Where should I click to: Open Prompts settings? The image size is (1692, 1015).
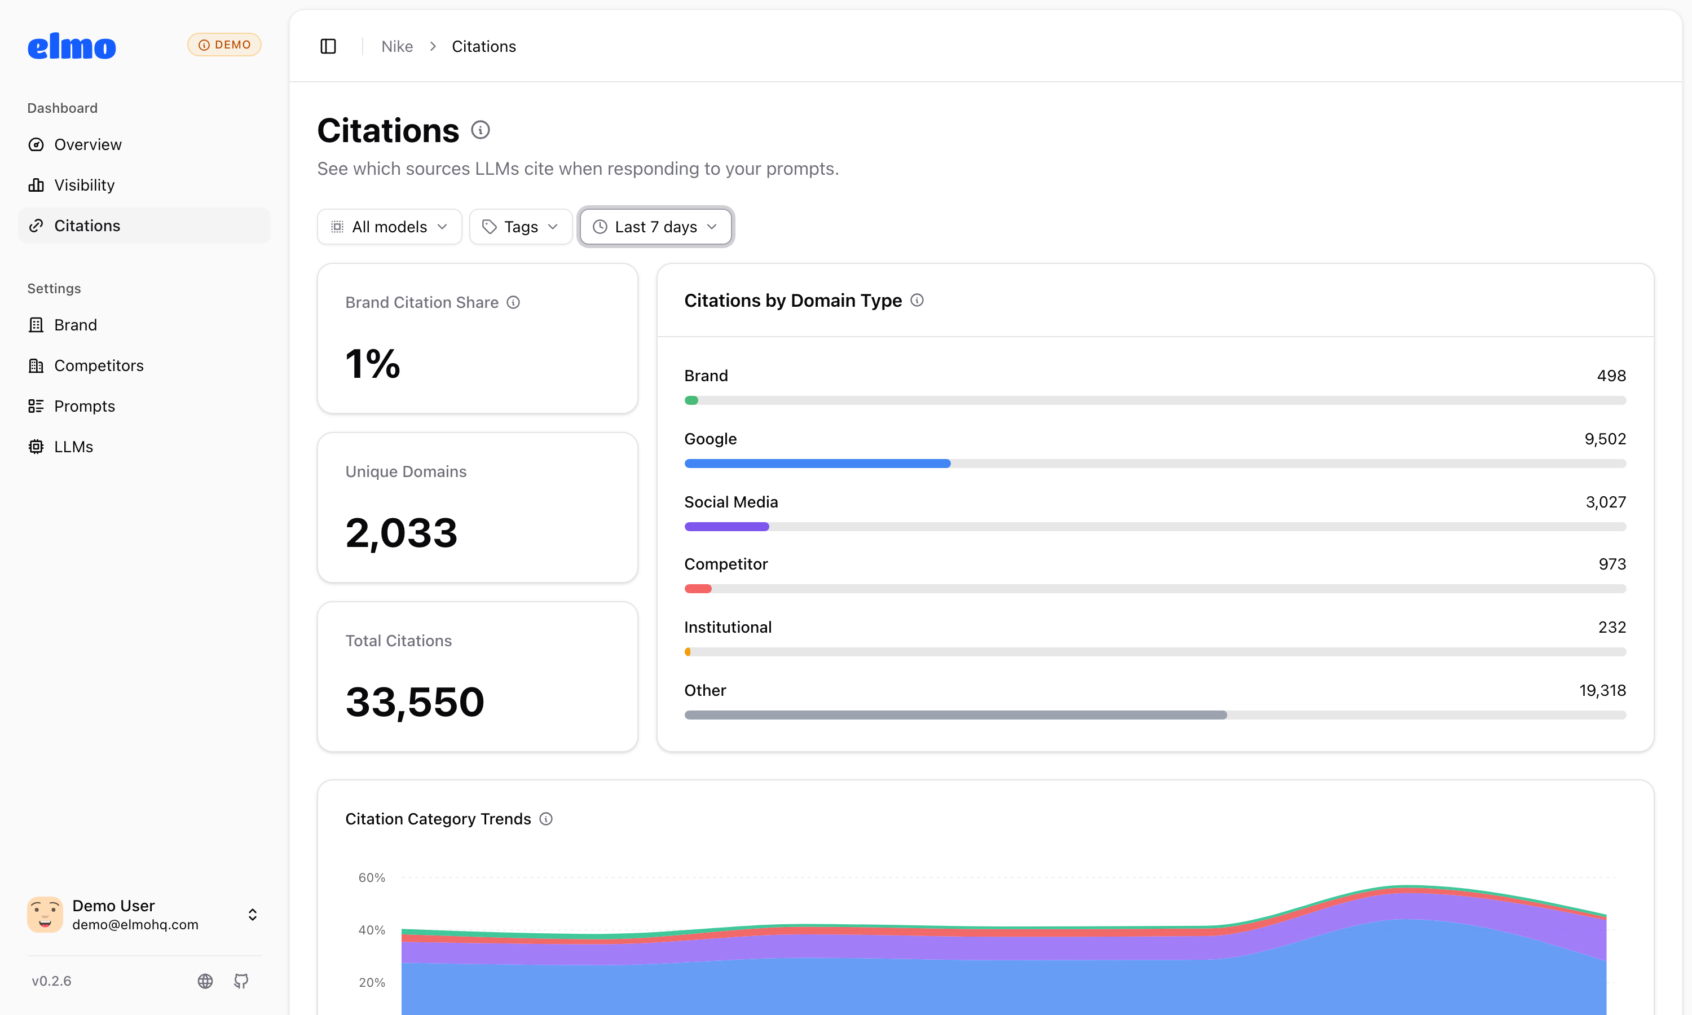click(144, 406)
